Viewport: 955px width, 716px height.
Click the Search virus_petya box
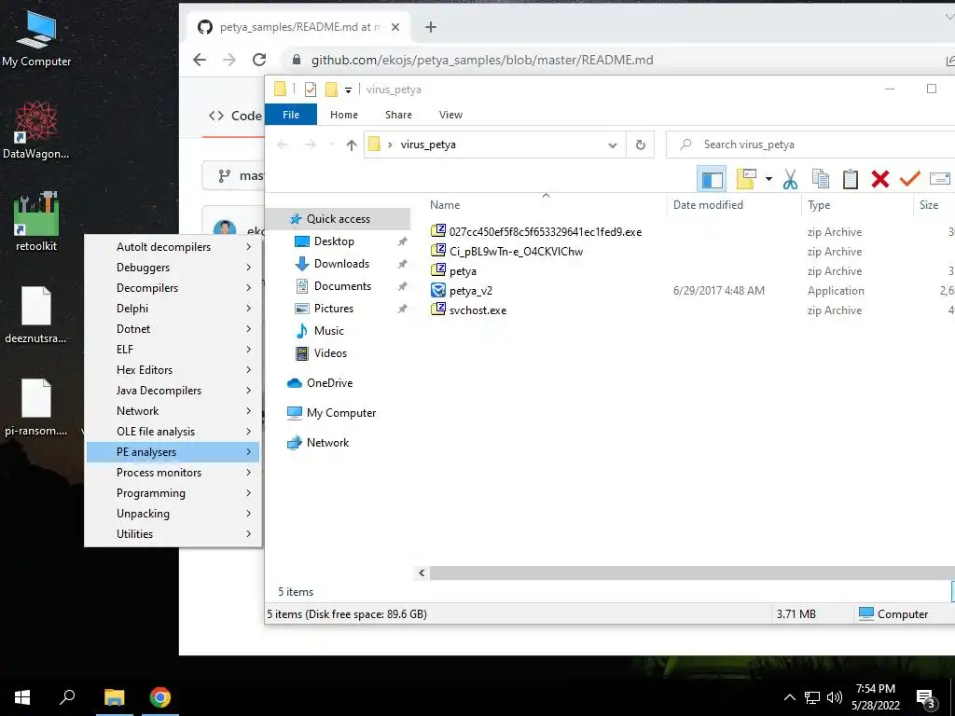coord(810,145)
